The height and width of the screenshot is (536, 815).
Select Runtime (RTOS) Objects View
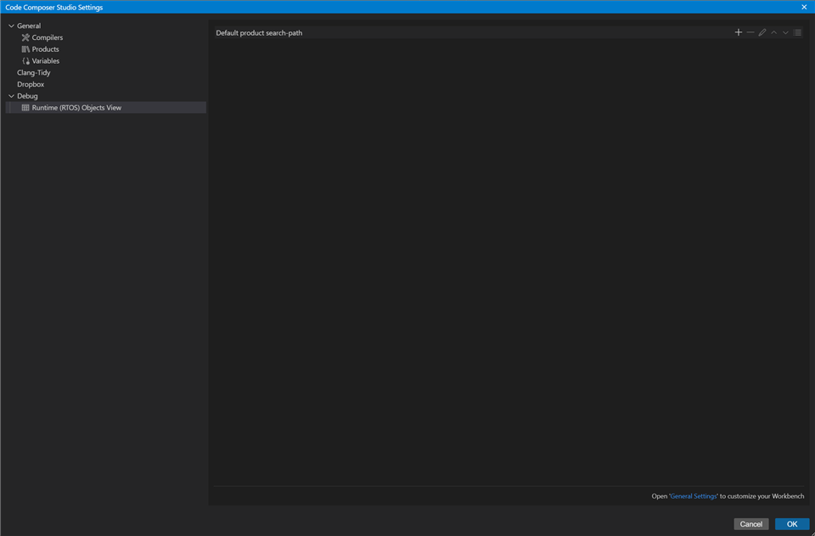tap(106, 108)
